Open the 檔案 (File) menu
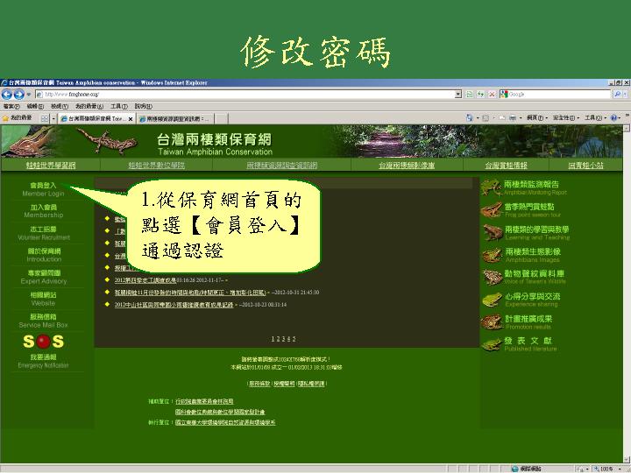This screenshot has height=473, width=631. tap(11, 106)
